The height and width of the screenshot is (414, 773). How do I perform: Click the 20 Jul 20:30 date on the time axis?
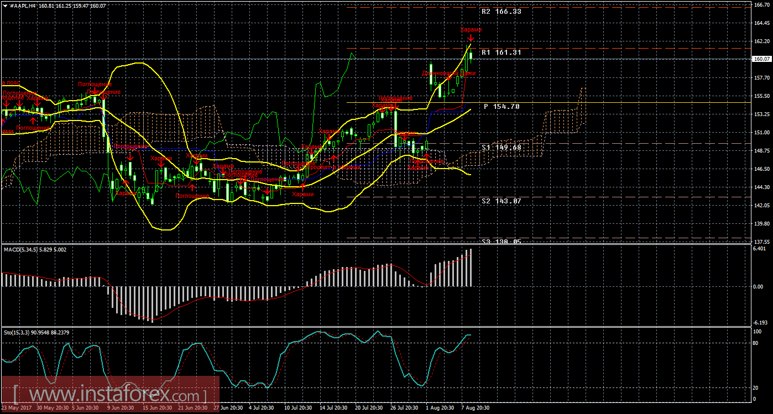click(x=369, y=408)
